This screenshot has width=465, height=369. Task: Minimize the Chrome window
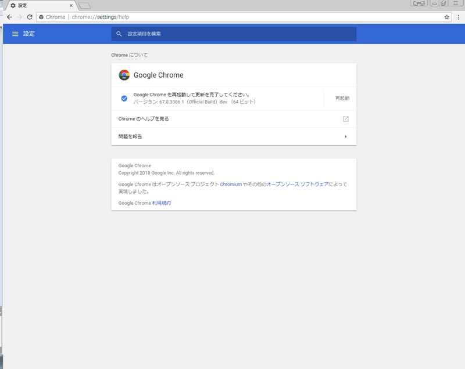(434, 3)
